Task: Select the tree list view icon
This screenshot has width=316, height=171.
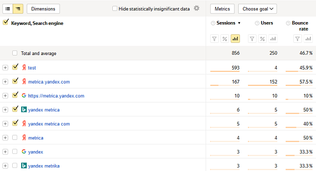Action: [18, 9]
